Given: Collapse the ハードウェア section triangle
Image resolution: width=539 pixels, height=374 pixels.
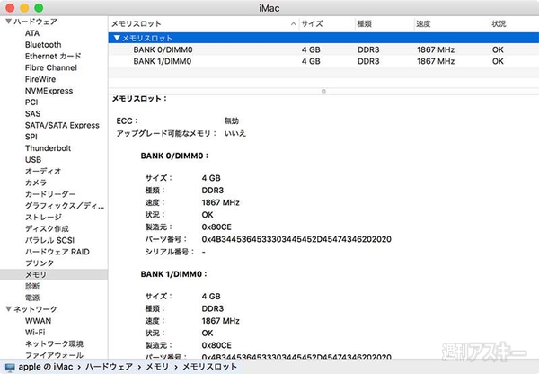Looking at the screenshot, I should pos(9,22).
